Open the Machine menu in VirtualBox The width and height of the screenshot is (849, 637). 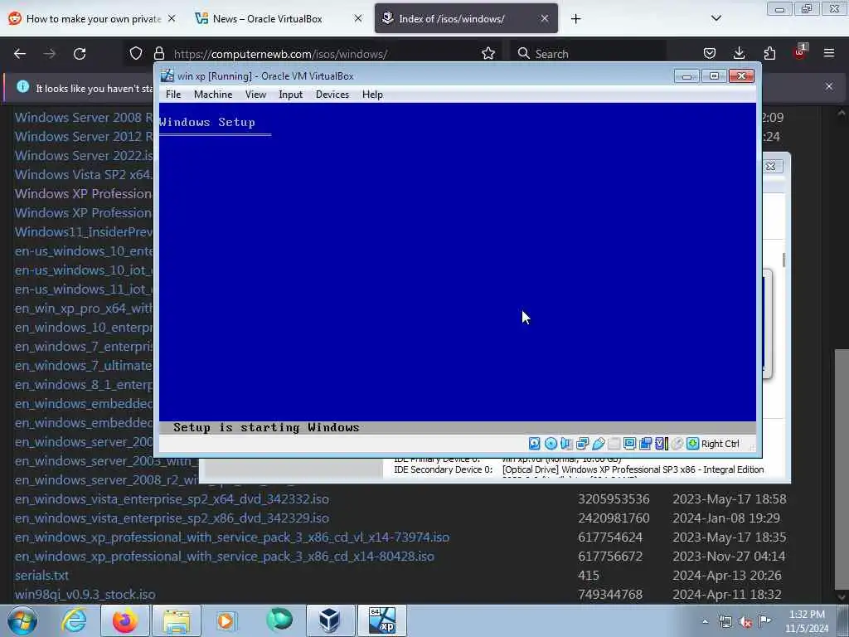(x=213, y=95)
